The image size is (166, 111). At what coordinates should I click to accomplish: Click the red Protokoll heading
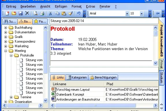[63, 29]
